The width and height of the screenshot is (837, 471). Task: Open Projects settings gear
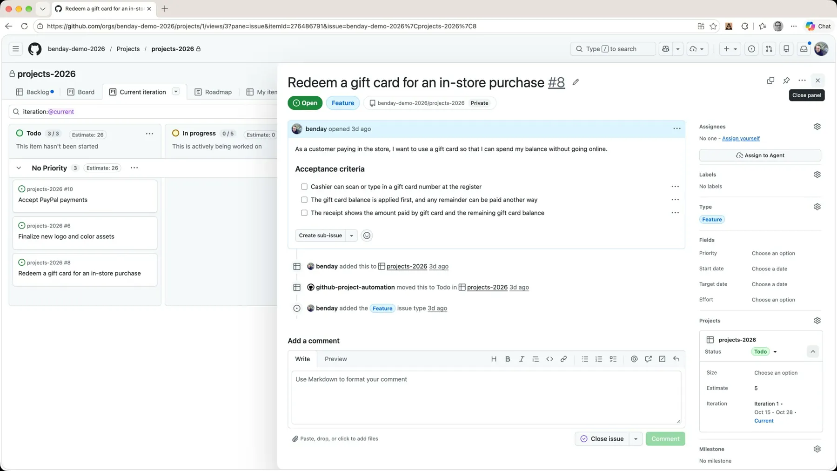click(817, 321)
